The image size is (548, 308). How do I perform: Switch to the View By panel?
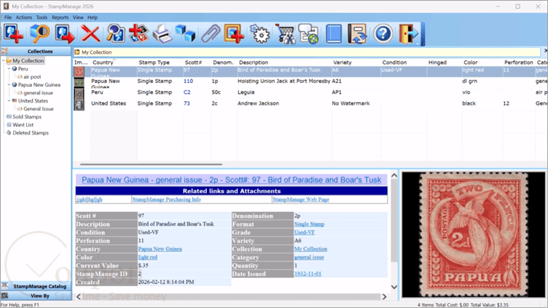(x=36, y=296)
